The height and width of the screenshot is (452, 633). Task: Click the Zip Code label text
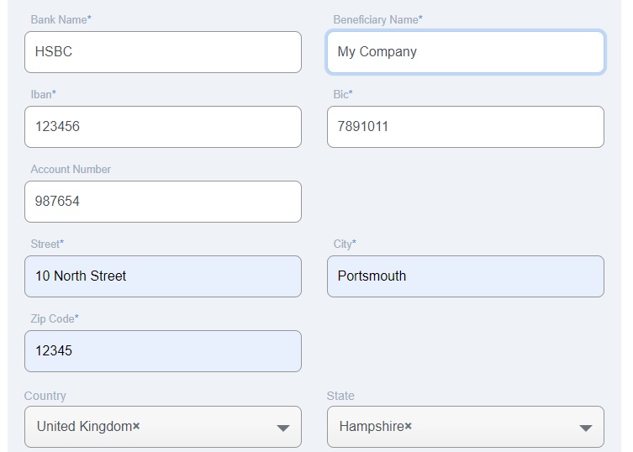pyautogui.click(x=55, y=318)
